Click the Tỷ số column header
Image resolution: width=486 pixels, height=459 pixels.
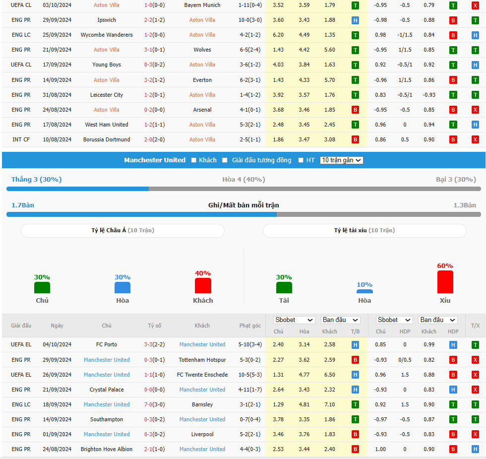pos(155,326)
